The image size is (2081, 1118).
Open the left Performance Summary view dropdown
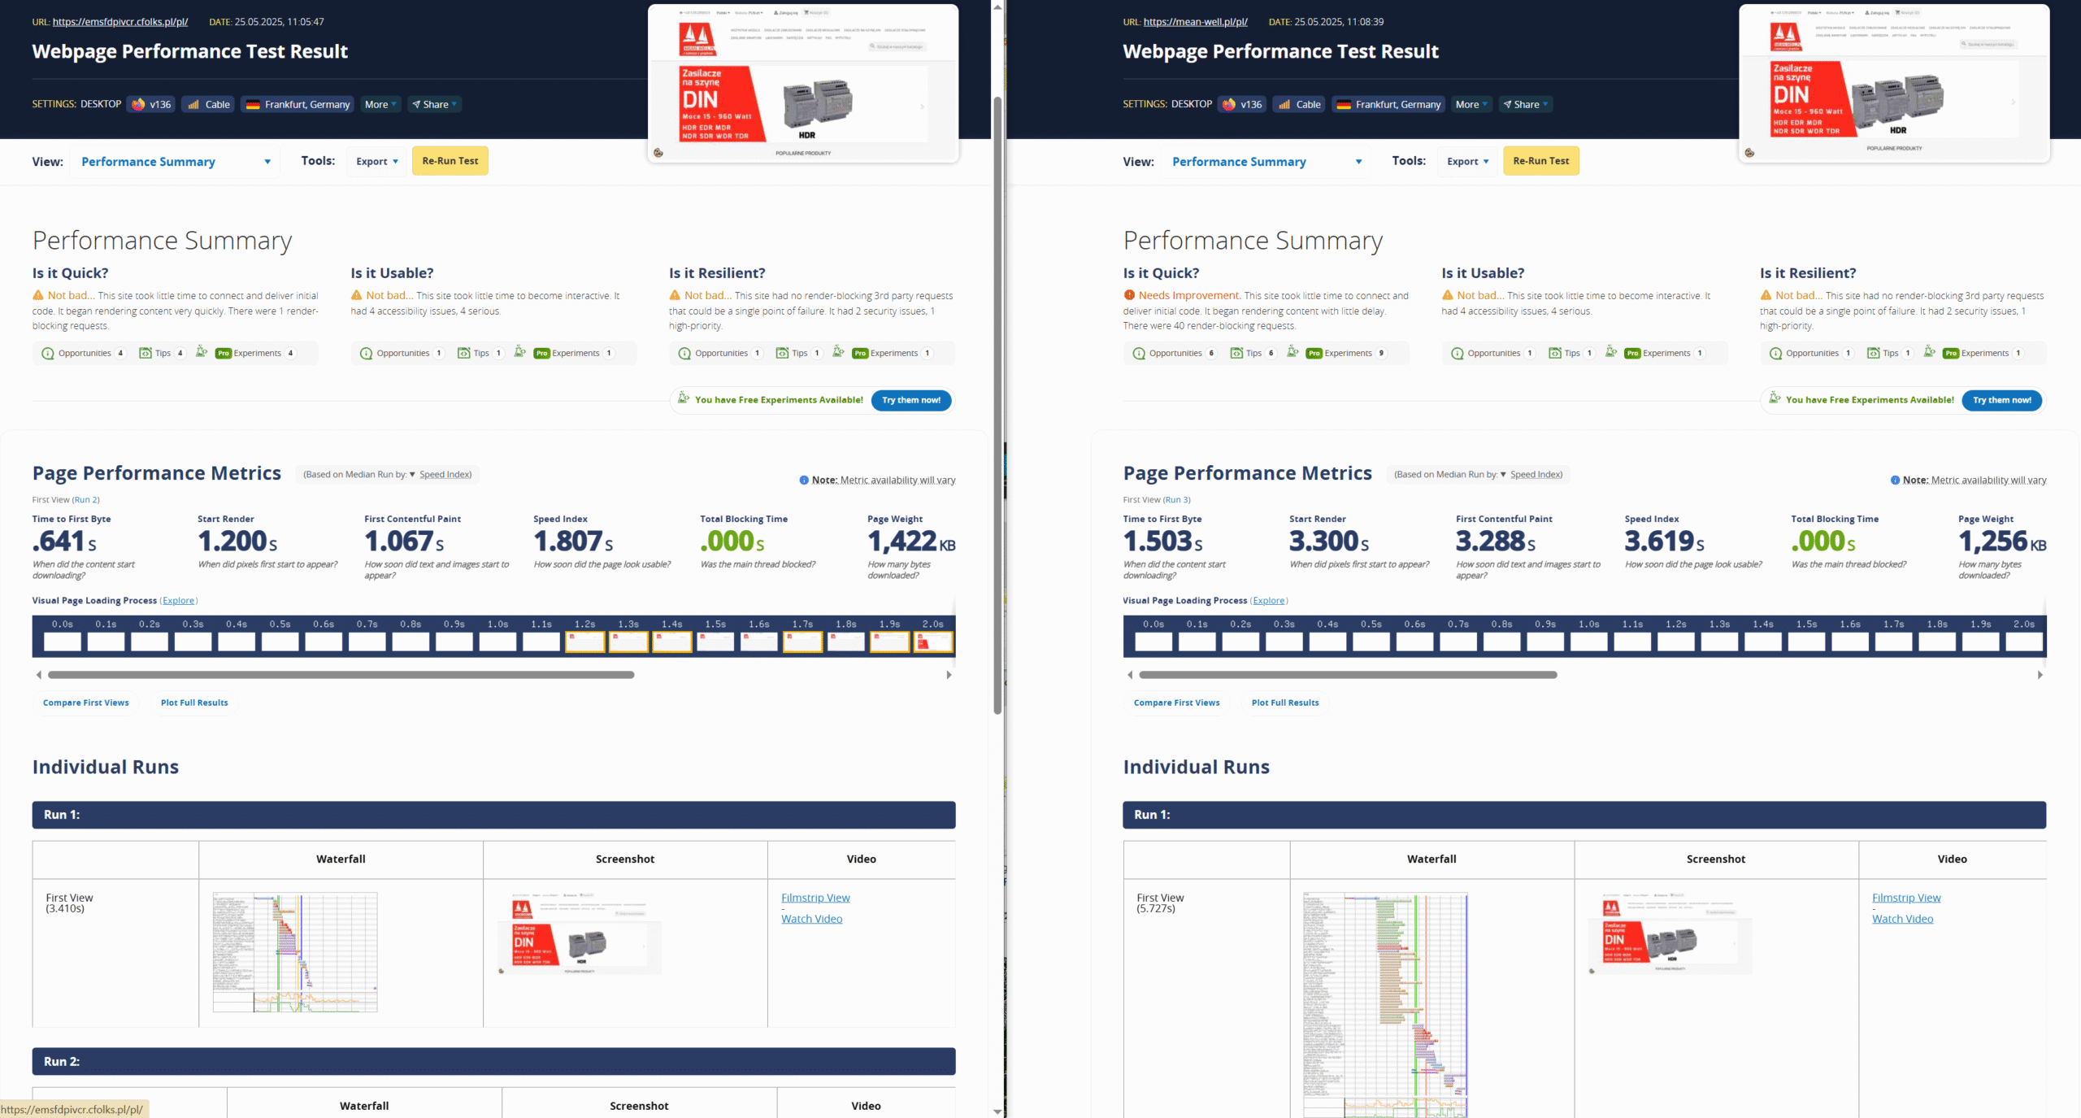[x=176, y=162]
